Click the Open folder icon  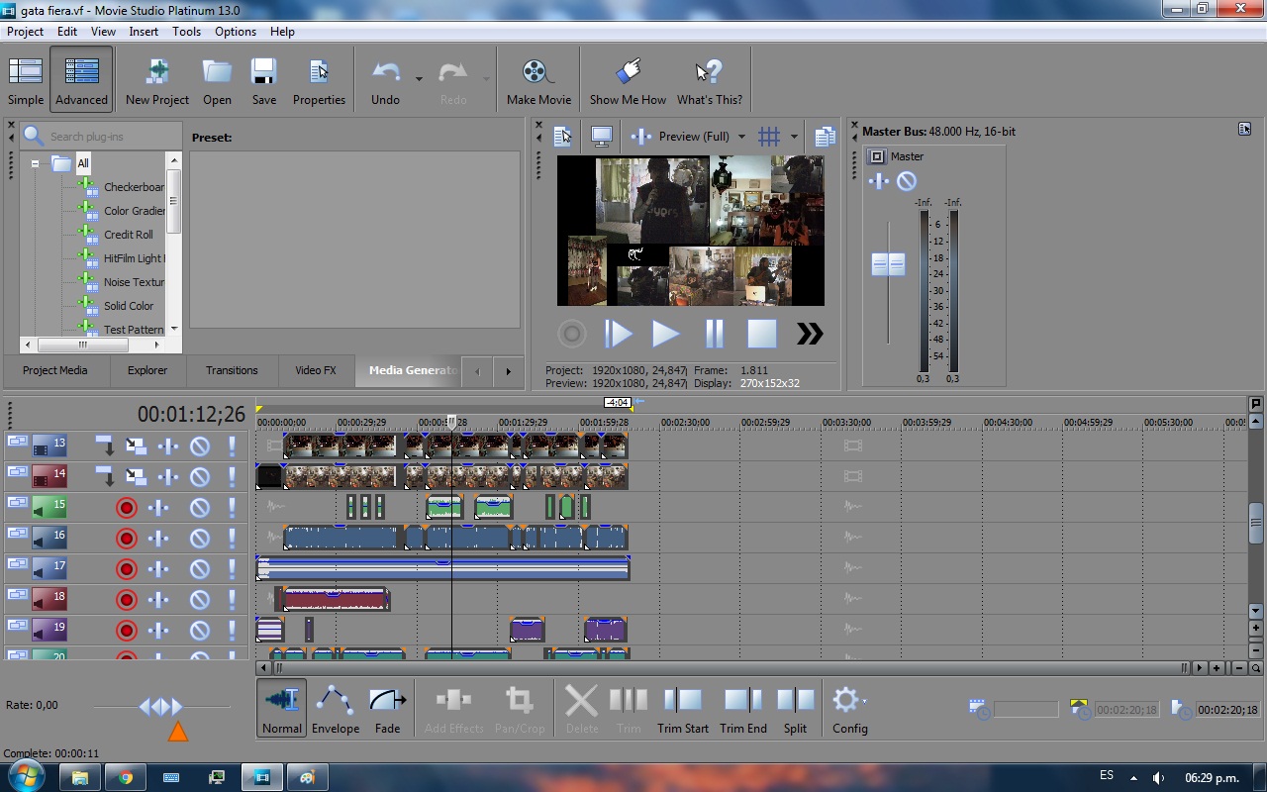(x=217, y=80)
